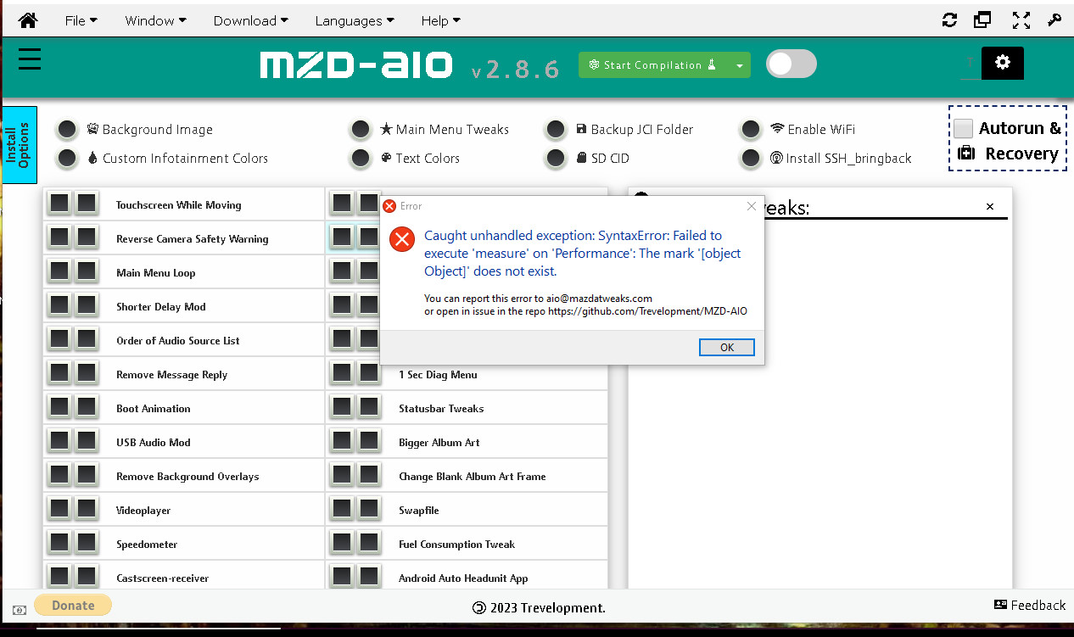Click the window restore icon in top bar
Viewport: 1074px width, 637px height.
(983, 20)
